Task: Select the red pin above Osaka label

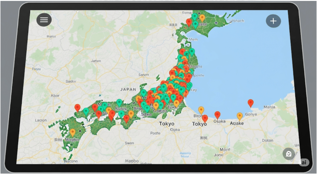Action: pos(217,115)
